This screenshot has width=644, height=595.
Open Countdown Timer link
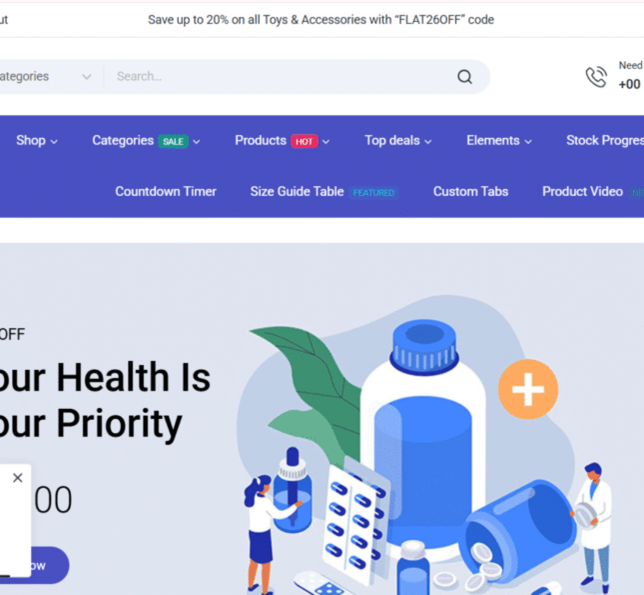[x=166, y=191]
